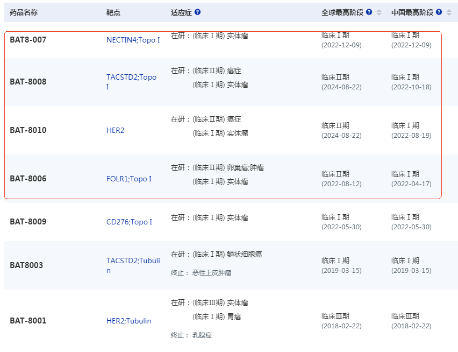Click BAT8003 global date 2019-03-15
Screen dimensions: 458x352
(341, 271)
